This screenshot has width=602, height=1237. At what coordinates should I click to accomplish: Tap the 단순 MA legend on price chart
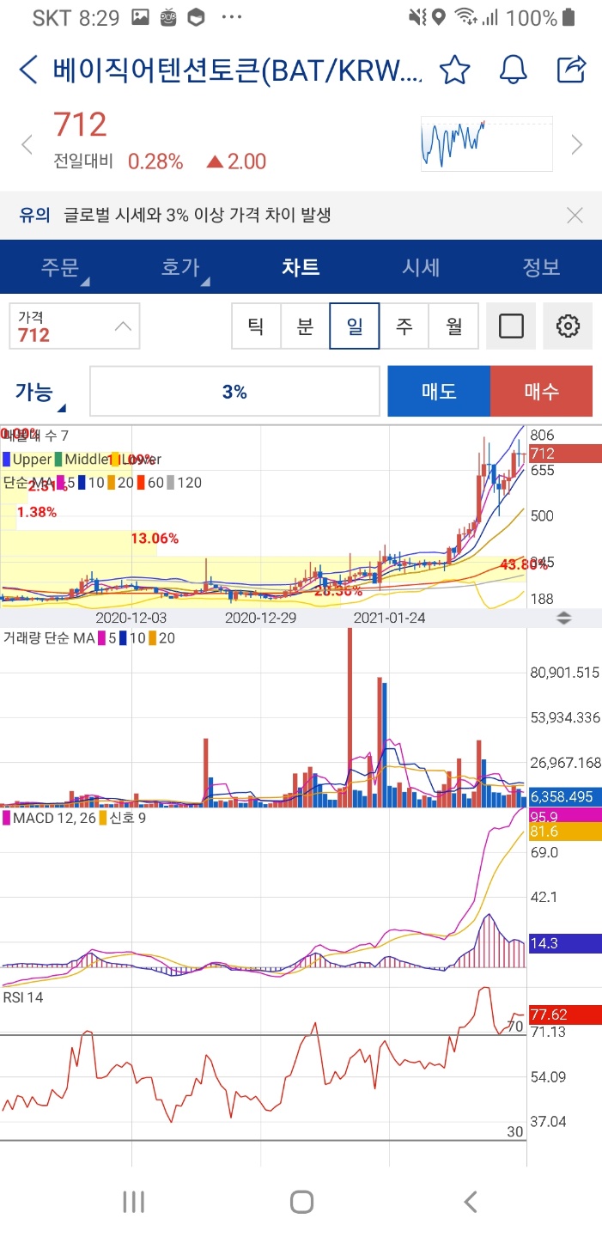coord(103,483)
